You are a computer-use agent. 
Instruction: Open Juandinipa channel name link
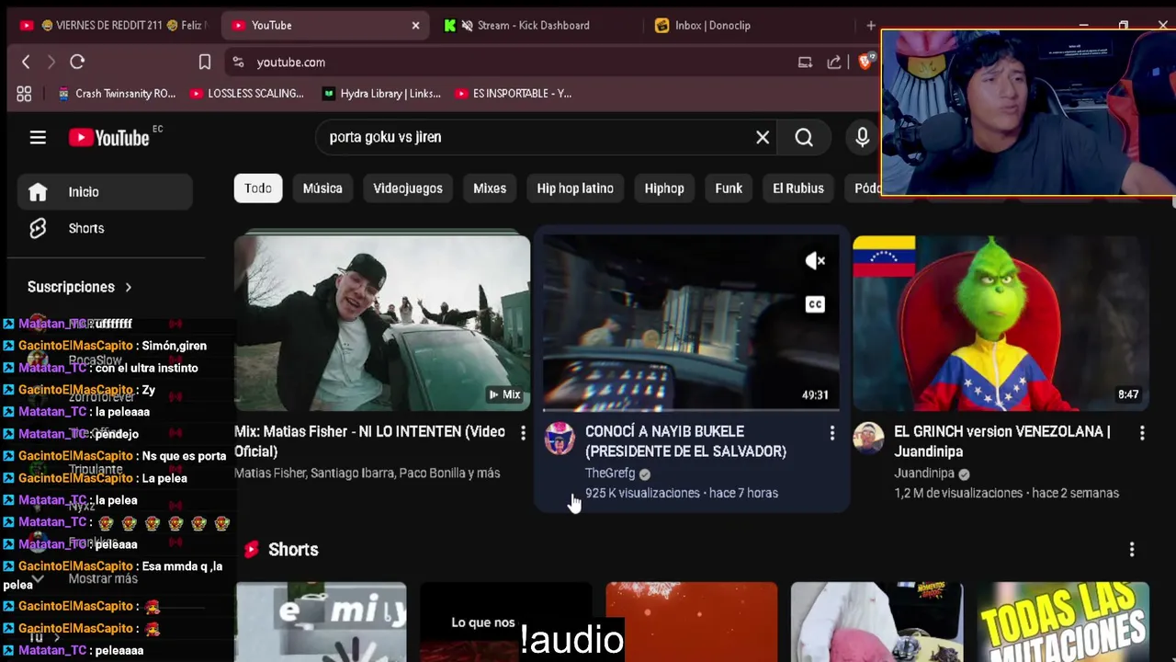coord(924,474)
